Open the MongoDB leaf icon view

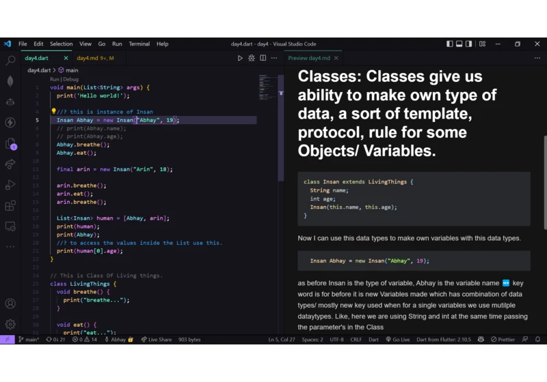tap(10, 81)
